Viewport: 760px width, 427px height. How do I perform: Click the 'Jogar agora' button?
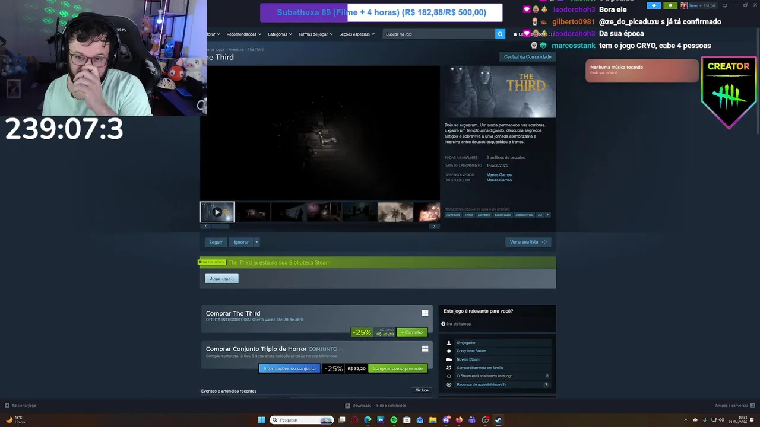(221, 278)
